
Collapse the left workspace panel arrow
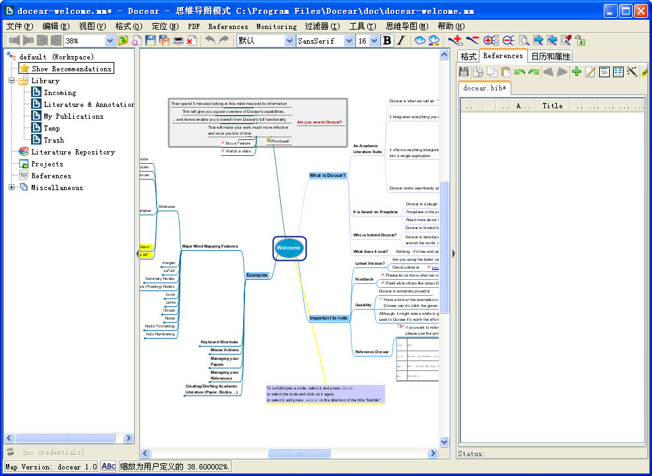pyautogui.click(x=137, y=253)
